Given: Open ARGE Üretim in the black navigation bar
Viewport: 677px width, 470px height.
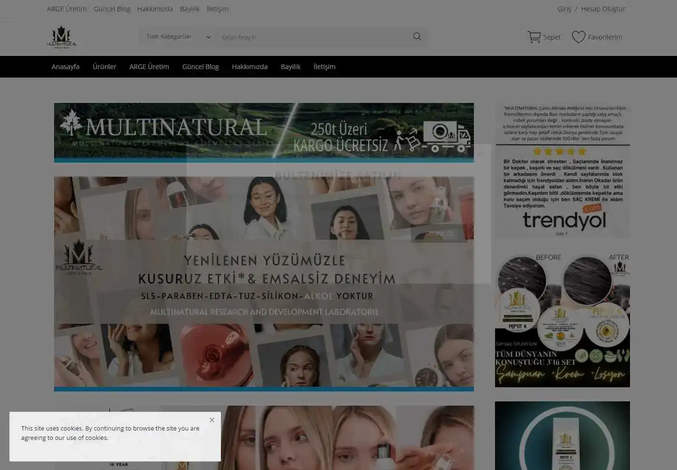Looking at the screenshot, I should tap(149, 67).
